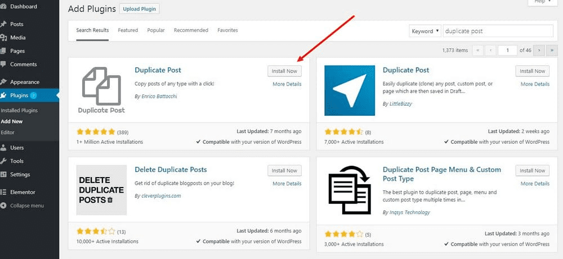
Task: Open plugin Editor submenu item
Action: 7,132
